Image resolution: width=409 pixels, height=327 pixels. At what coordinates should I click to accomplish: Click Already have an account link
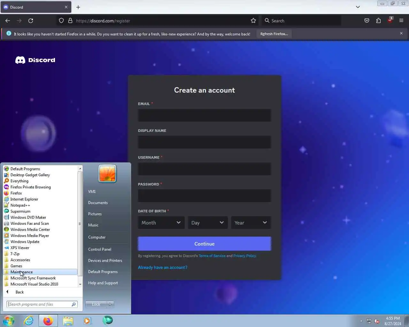pyautogui.click(x=163, y=267)
